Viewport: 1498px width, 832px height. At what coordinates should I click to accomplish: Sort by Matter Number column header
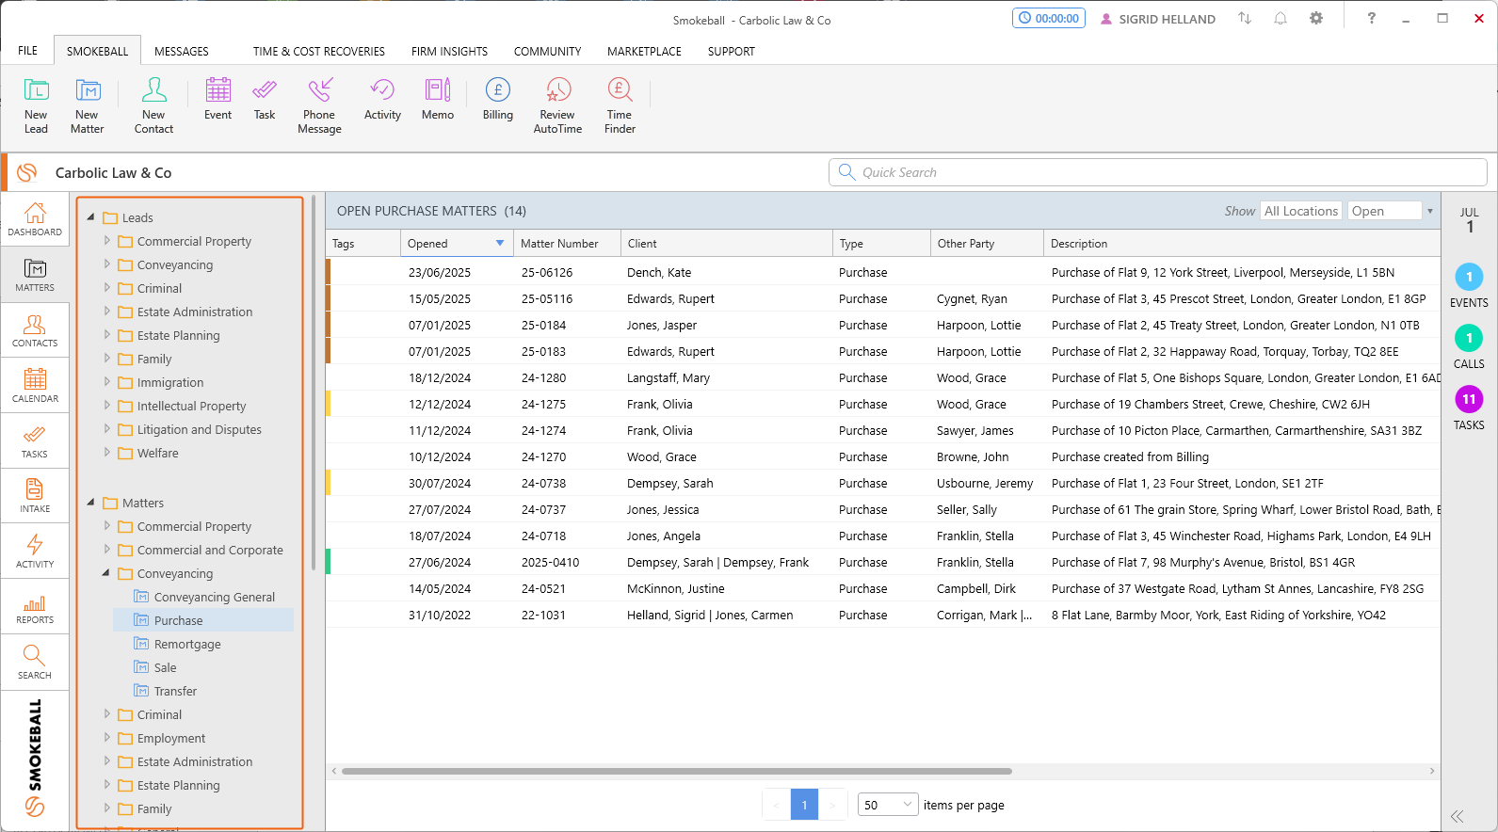coord(567,243)
